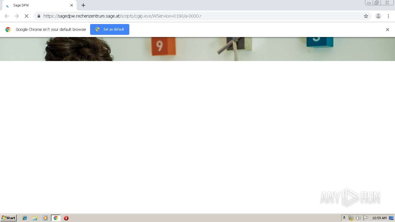Open a new Chrome tab
The width and height of the screenshot is (395, 222).
(x=83, y=5)
